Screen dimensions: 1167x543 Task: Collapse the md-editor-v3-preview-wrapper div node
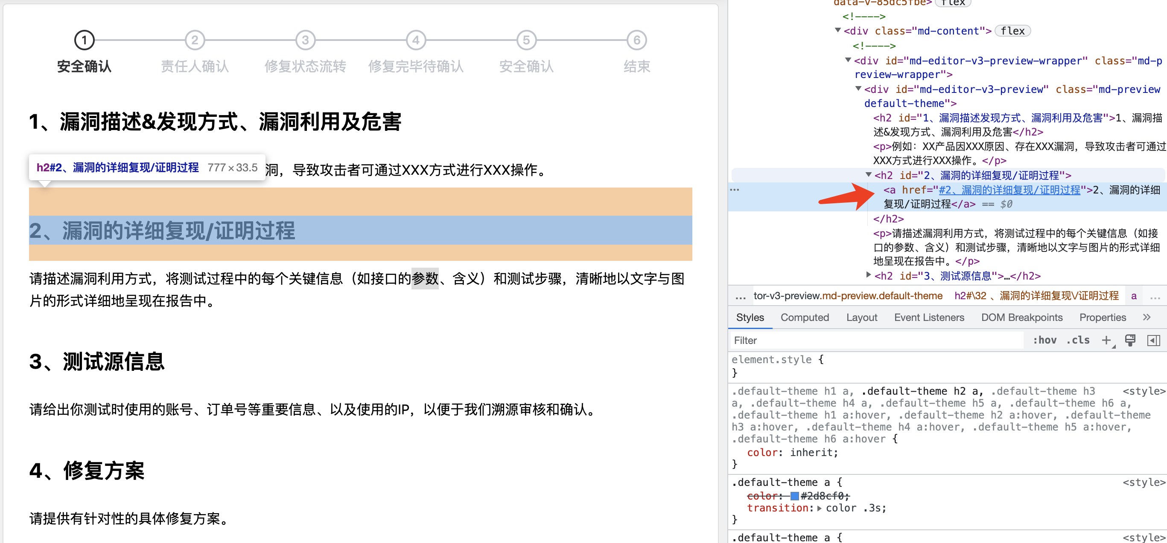point(848,60)
